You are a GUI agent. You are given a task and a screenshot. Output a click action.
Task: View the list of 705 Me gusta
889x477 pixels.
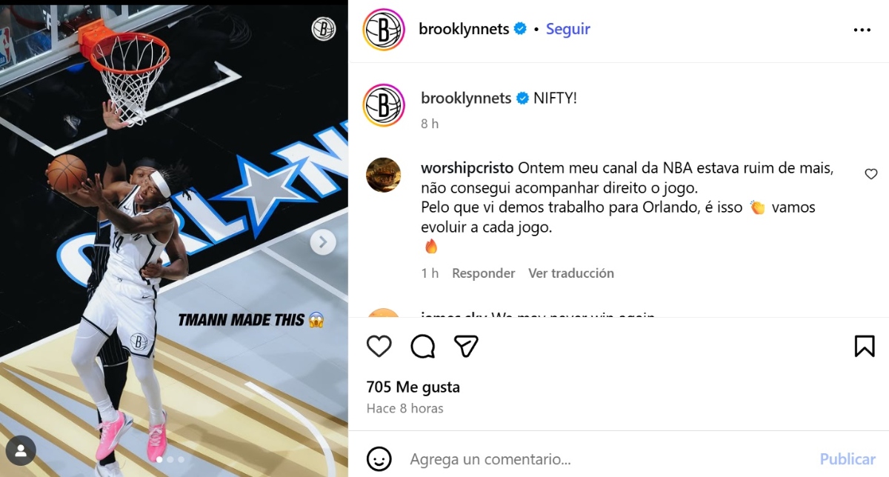(413, 387)
